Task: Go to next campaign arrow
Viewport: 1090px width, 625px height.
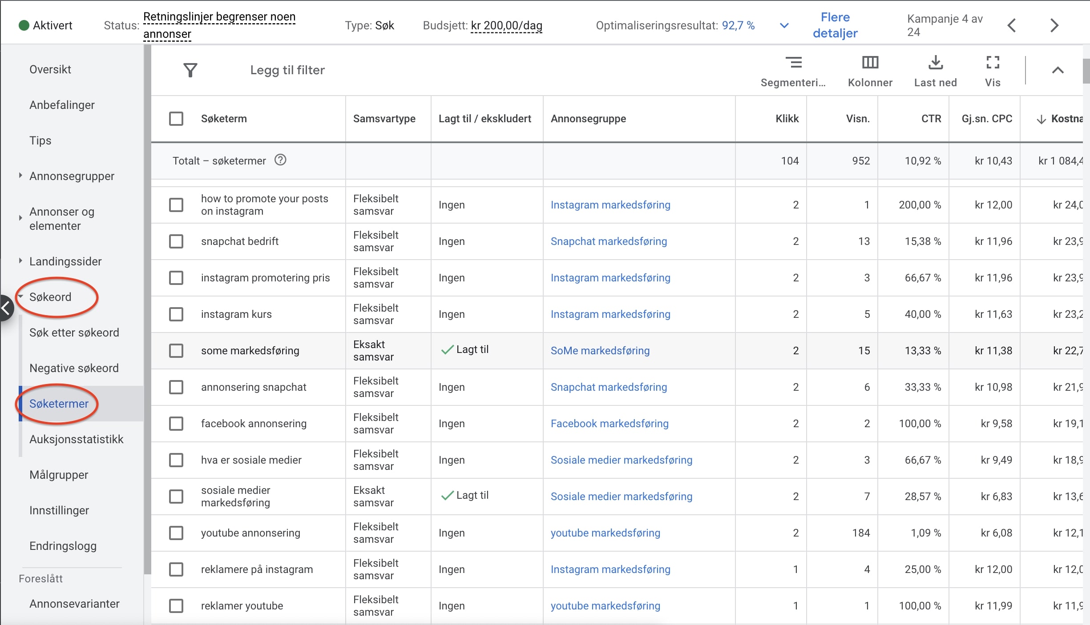Action: coord(1054,25)
